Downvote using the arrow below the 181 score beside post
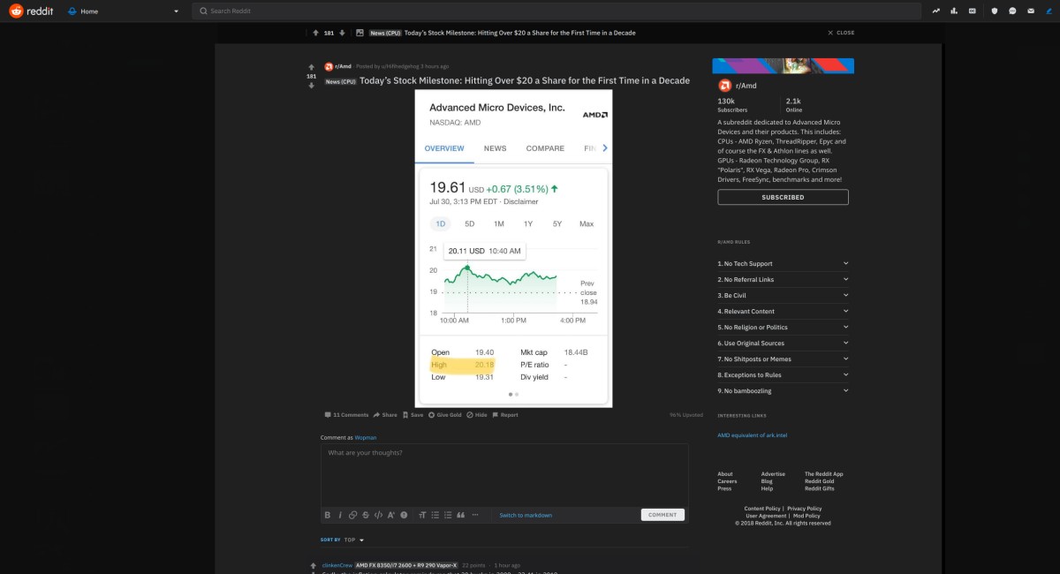Image resolution: width=1060 pixels, height=574 pixels. [x=311, y=86]
